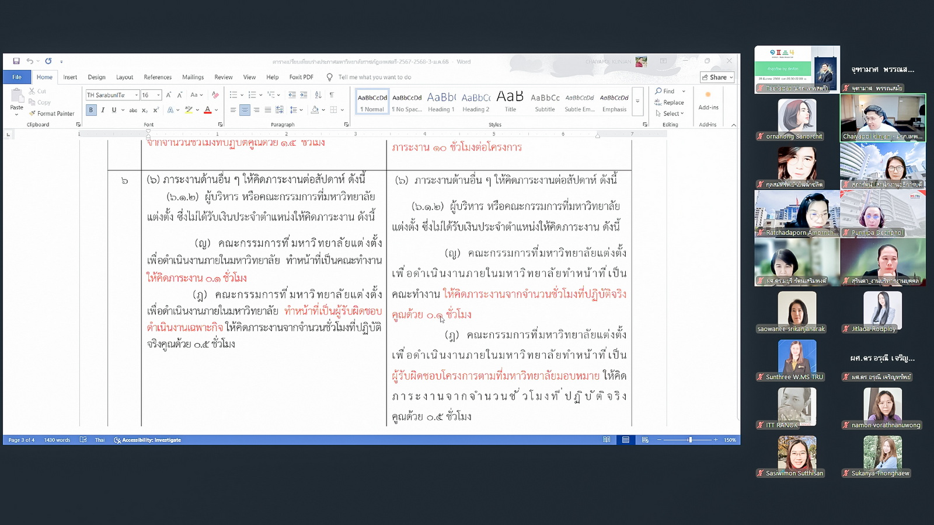Click the Clear All Formatting icon
Image resolution: width=934 pixels, height=525 pixels.
tap(215, 95)
